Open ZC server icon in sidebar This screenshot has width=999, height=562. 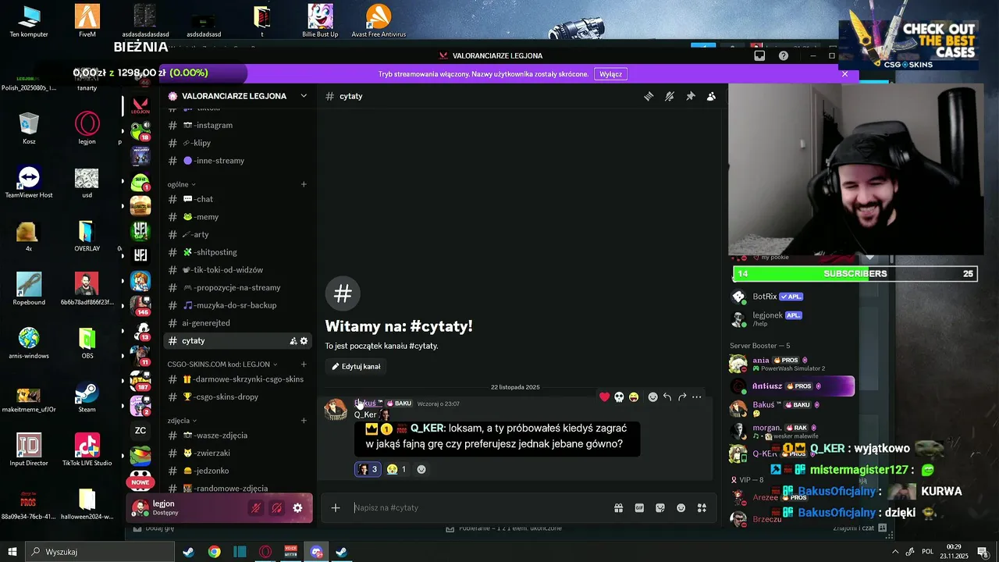[x=140, y=430]
